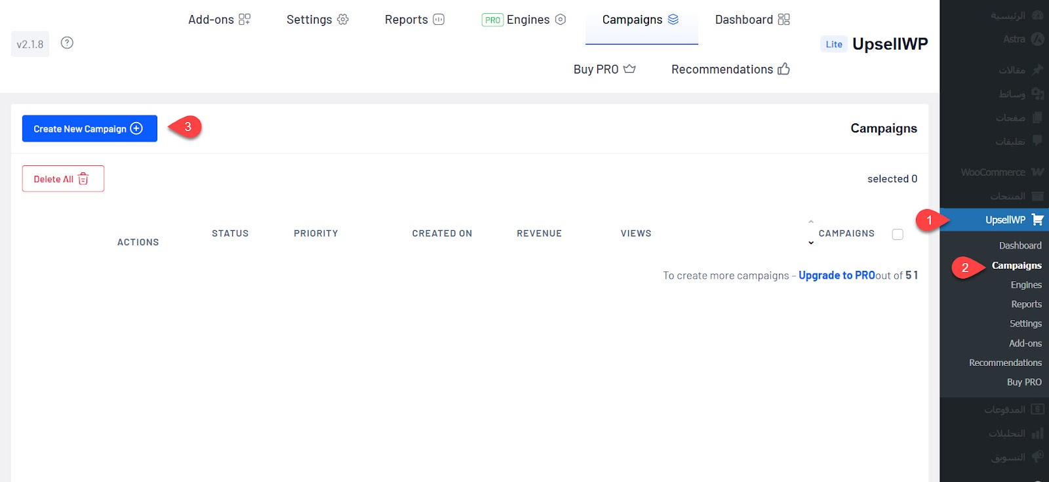The width and height of the screenshot is (1049, 482).
Task: Toggle the select-all campaigns checkbox
Action: 898,234
